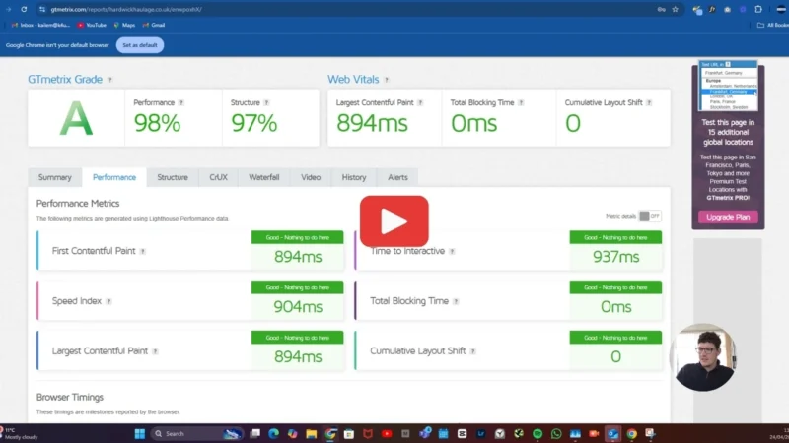Screen dimensions: 789x443
Task: Open the Maps bookmark
Action: pyautogui.click(x=124, y=25)
